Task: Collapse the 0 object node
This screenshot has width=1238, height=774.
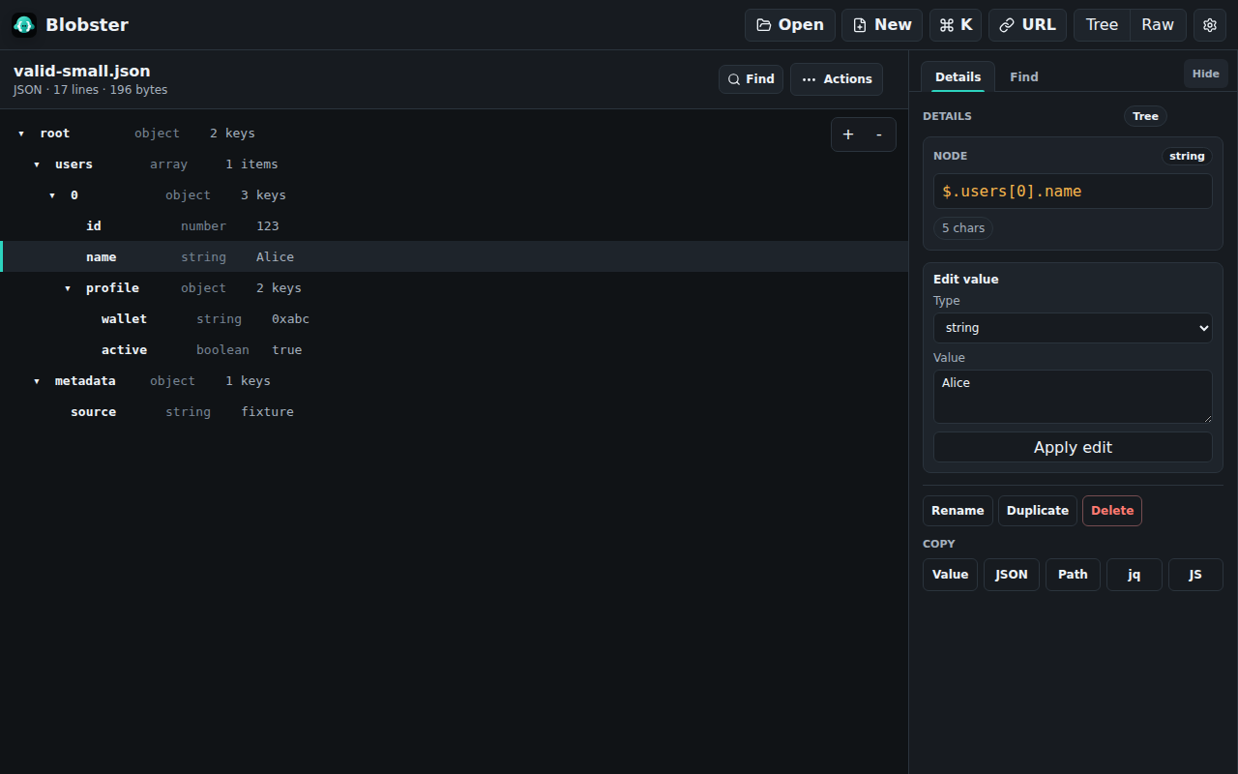Action: click(x=52, y=195)
